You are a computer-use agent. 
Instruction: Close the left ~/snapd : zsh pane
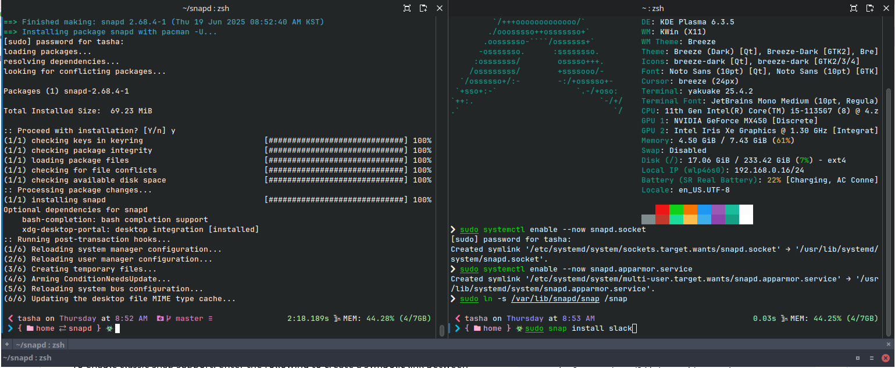point(440,8)
